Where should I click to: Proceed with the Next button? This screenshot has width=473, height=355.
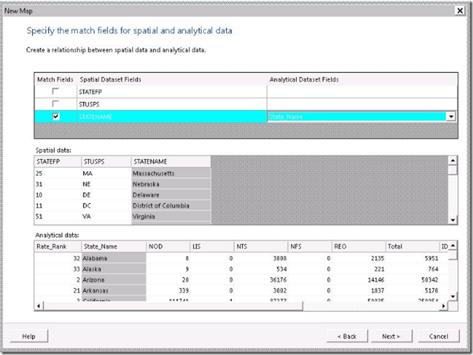(x=391, y=336)
